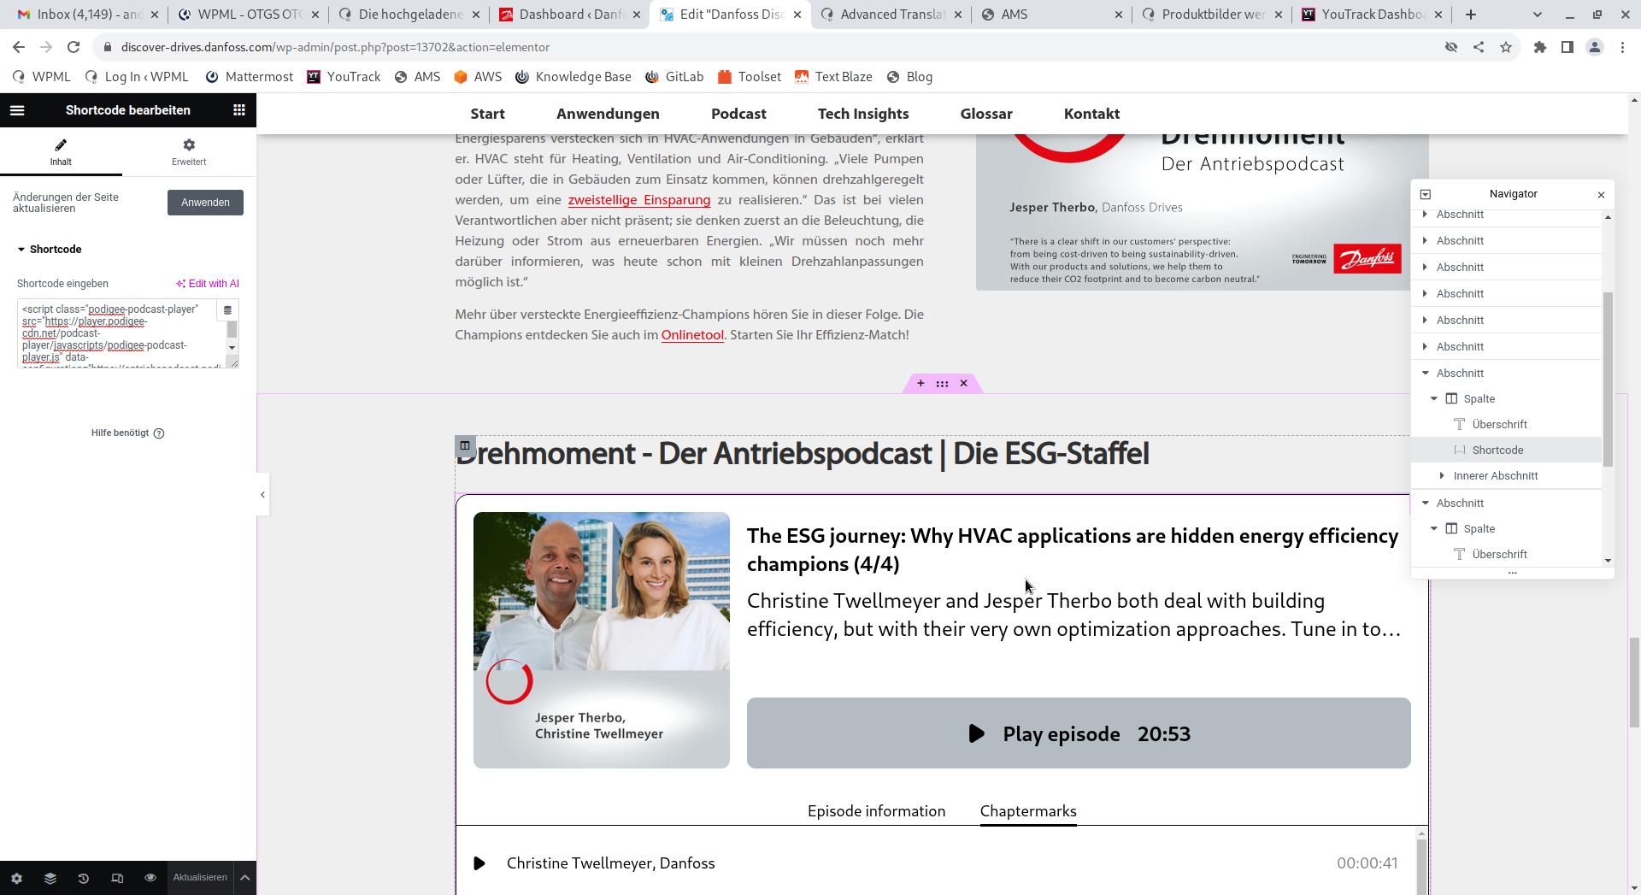Click Edit with AI link
1641x895 pixels.
tap(208, 284)
